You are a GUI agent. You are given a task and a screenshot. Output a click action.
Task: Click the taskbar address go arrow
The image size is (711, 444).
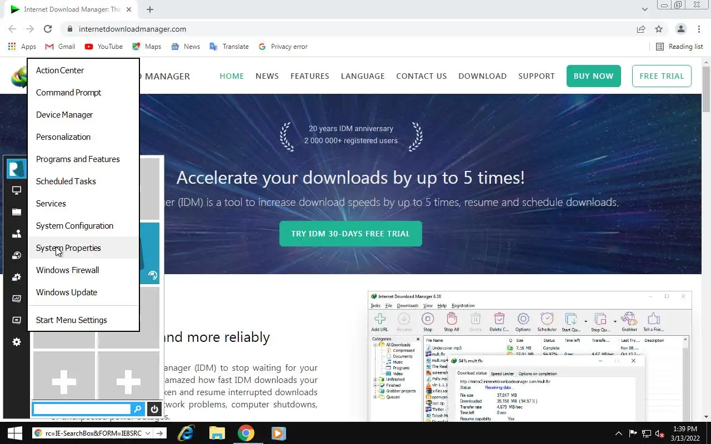pos(160,433)
